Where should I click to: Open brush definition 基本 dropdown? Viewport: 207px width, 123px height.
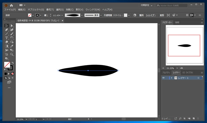pyautogui.click(x=101, y=15)
